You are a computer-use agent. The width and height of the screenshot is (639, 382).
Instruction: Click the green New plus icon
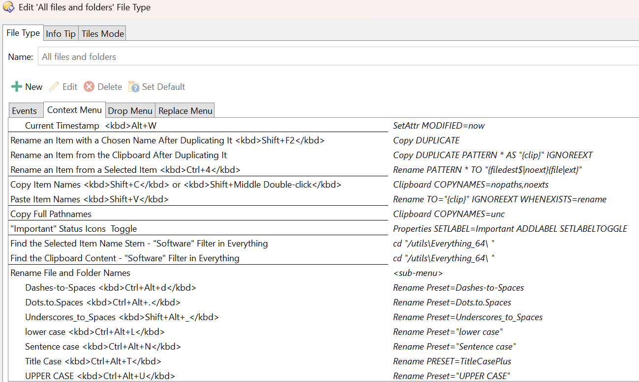(x=16, y=86)
